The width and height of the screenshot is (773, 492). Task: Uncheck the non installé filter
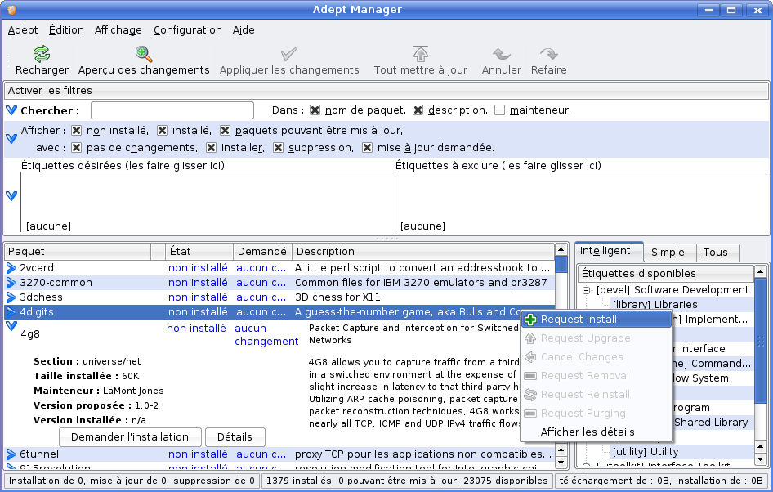pos(77,130)
